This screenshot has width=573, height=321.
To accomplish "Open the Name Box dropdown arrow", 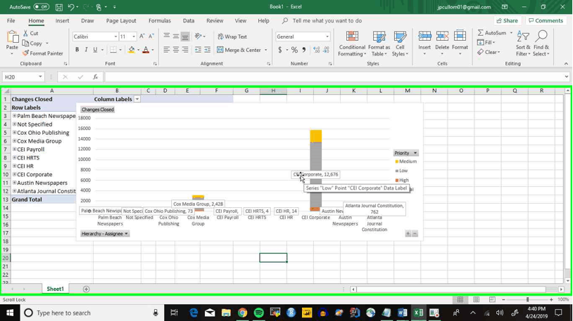I will tap(40, 77).
